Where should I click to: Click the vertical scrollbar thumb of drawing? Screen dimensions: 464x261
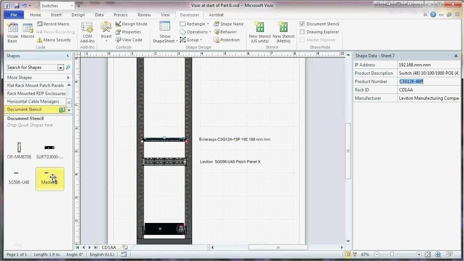point(348,151)
